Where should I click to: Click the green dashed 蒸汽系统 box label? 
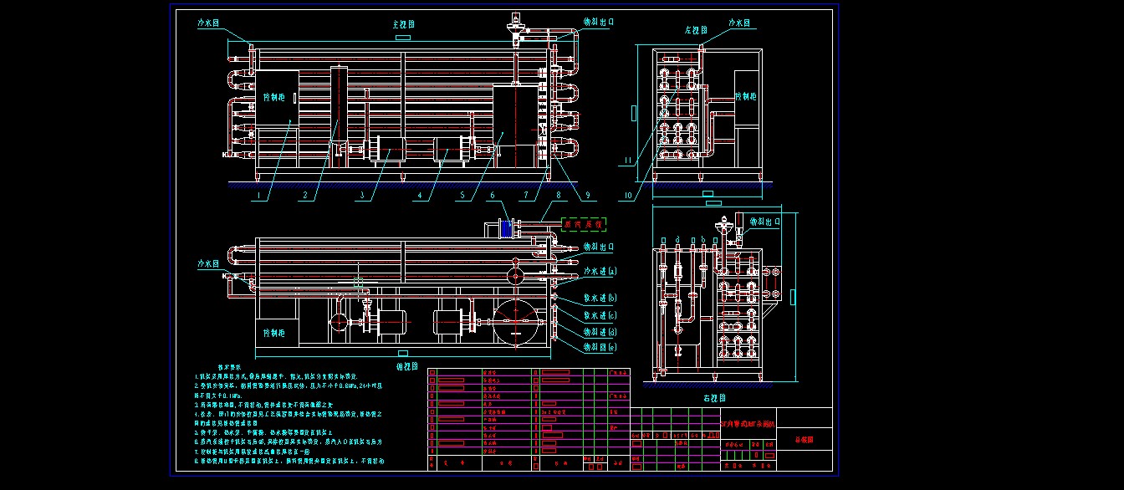pyautogui.click(x=584, y=224)
